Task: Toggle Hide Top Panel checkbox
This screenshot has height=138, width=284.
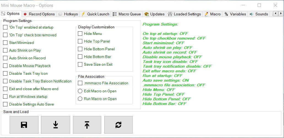Action: pos(80,41)
